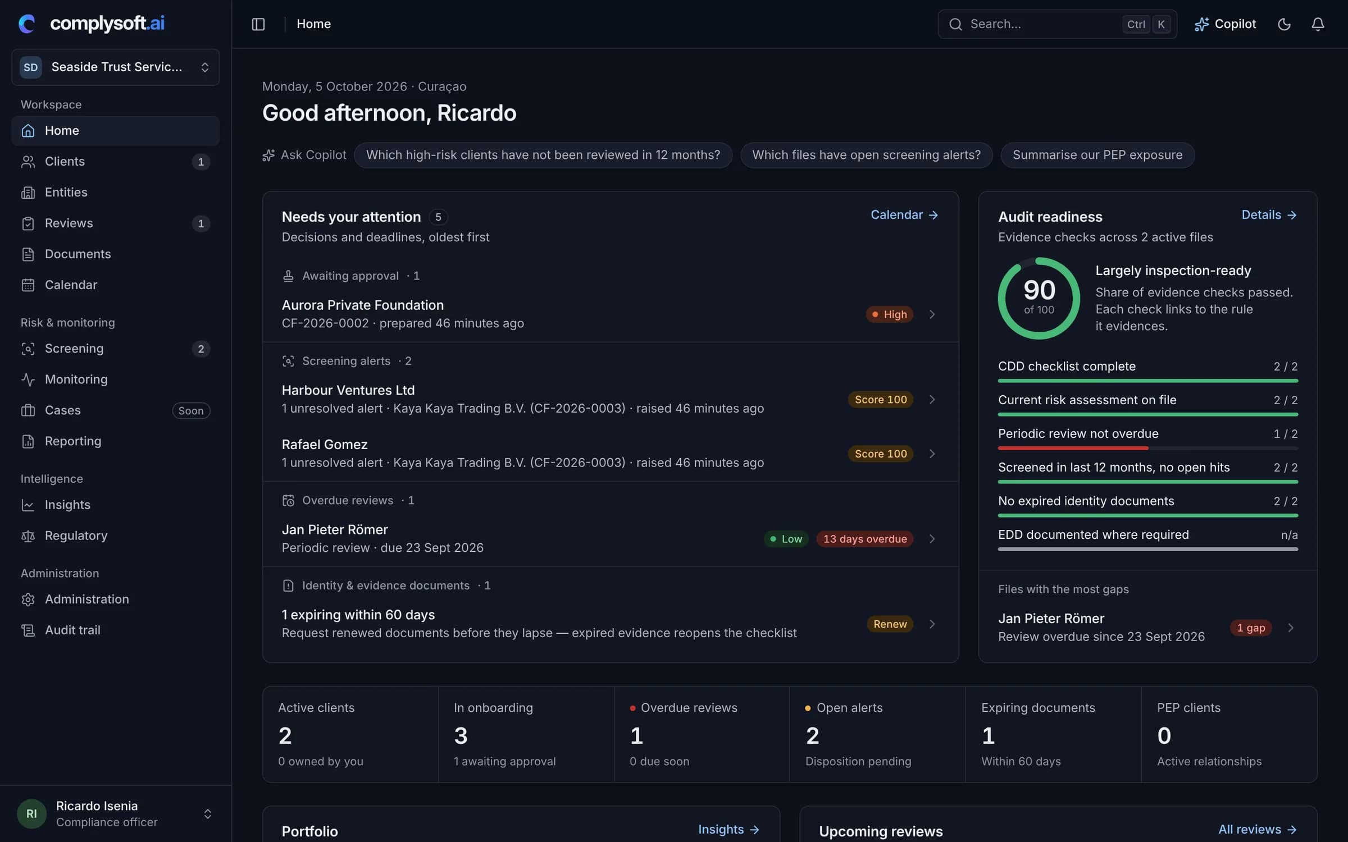Click the Cases sidebar icon
The height and width of the screenshot is (842, 1348).
click(28, 410)
